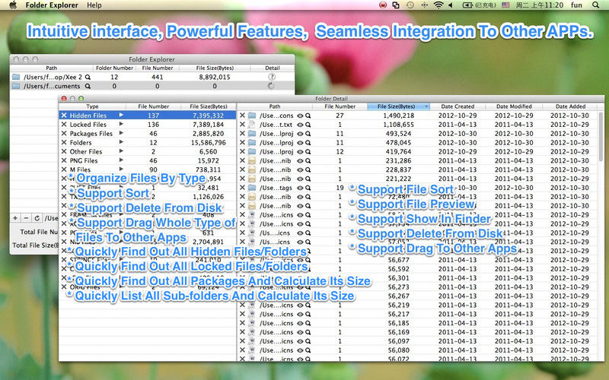This screenshot has width=609, height=380.
Task: Expand the Packages Files arrow
Action: (121, 133)
